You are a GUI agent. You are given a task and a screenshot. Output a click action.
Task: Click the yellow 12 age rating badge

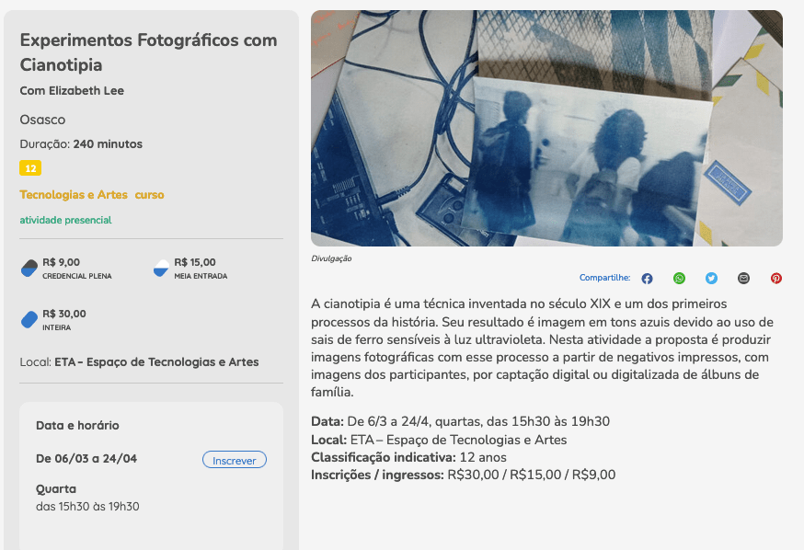coord(30,168)
